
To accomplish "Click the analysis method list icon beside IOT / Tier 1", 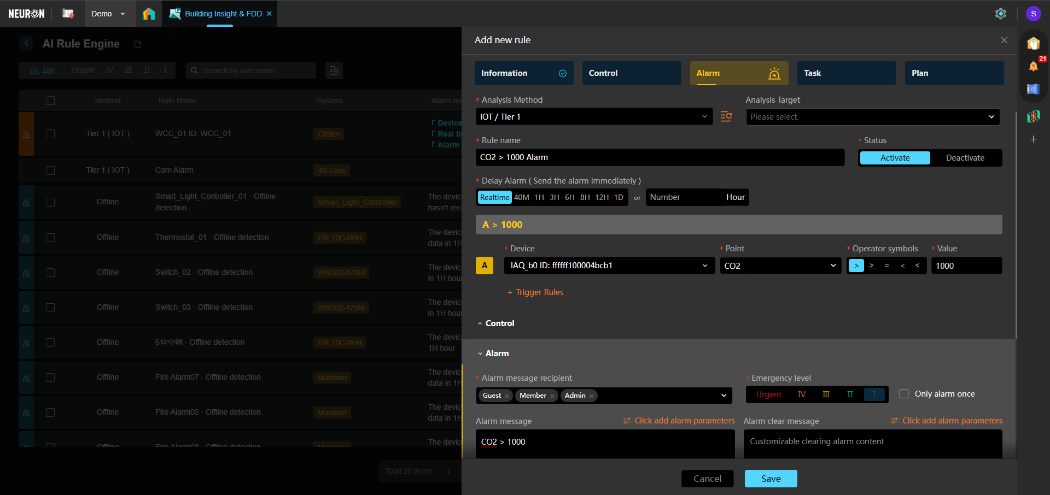I will click(726, 116).
